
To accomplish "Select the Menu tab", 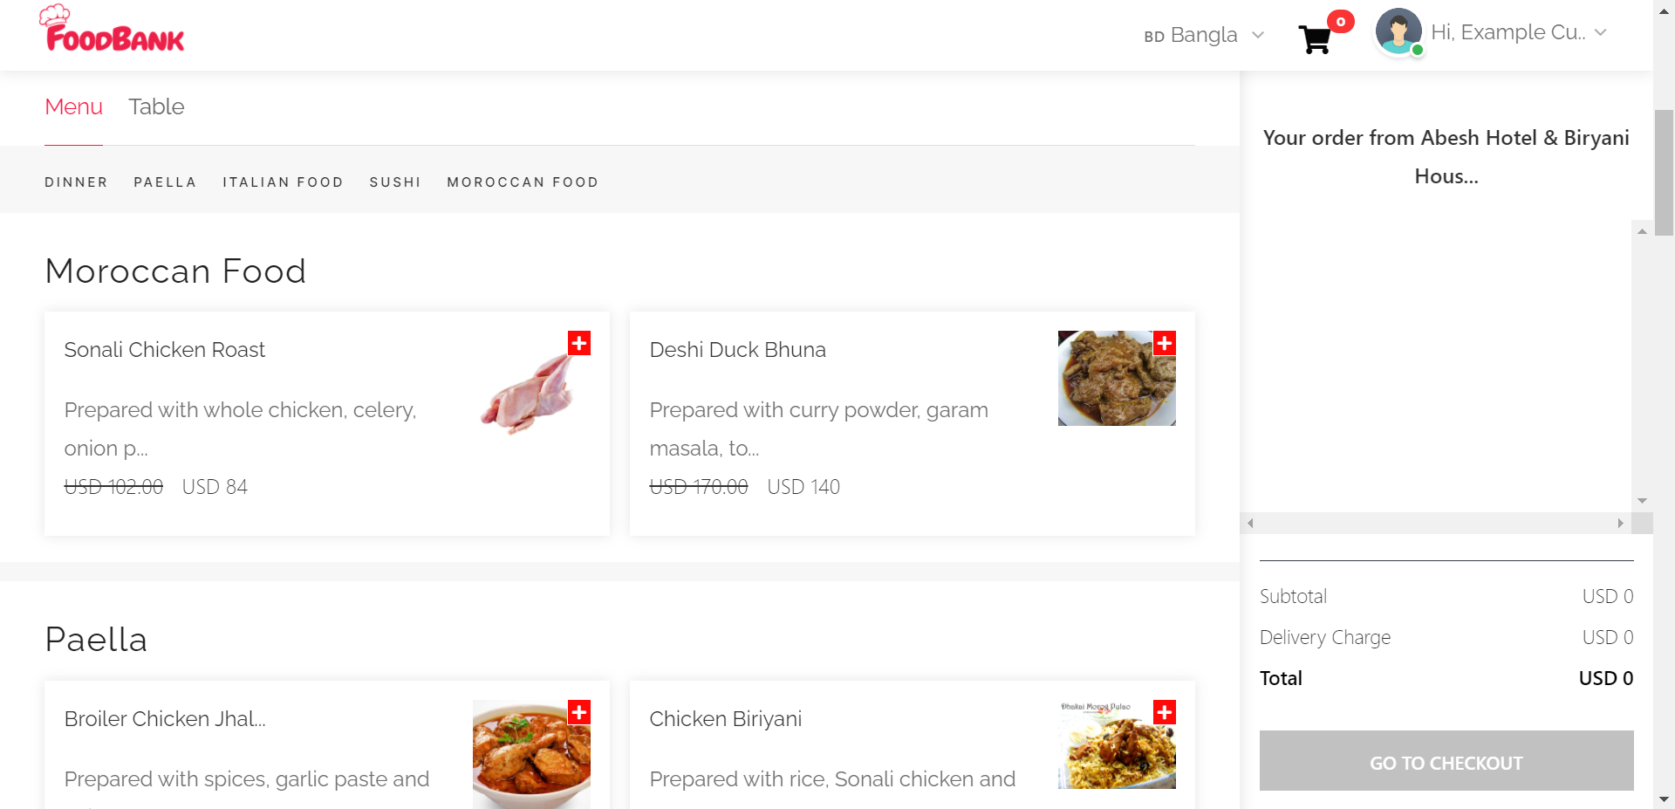I will tap(73, 106).
